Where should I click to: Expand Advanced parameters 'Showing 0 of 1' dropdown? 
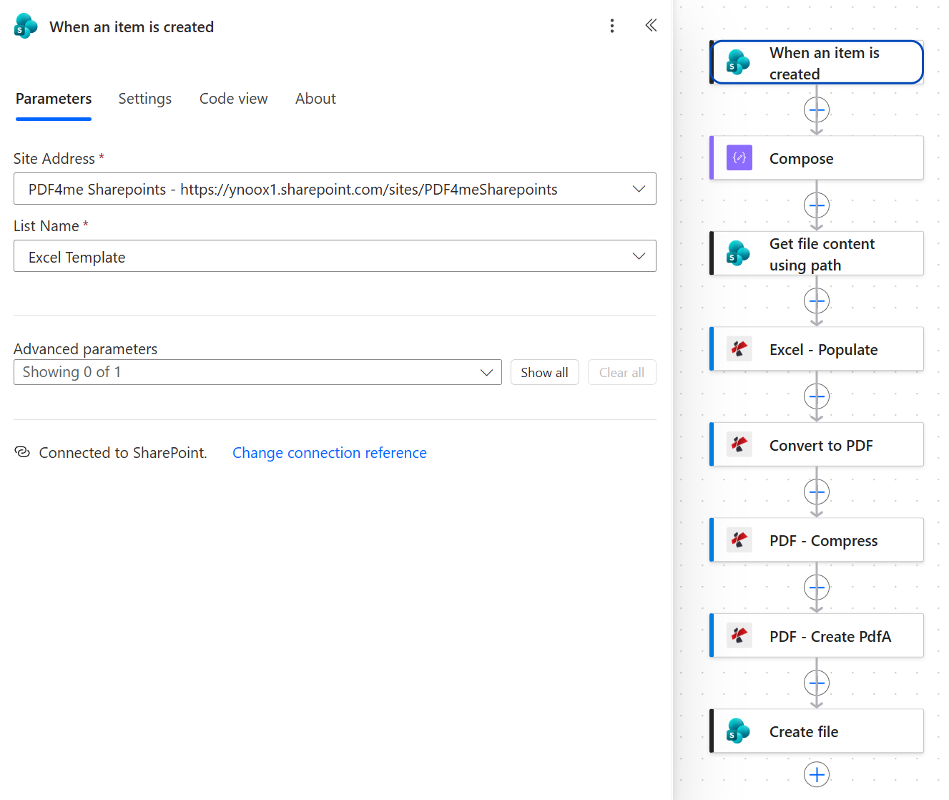tap(257, 372)
